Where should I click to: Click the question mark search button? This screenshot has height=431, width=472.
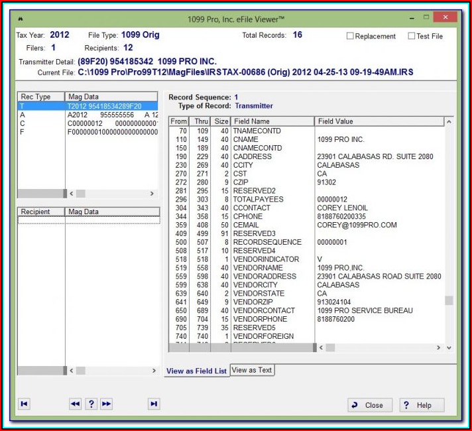pos(91,404)
